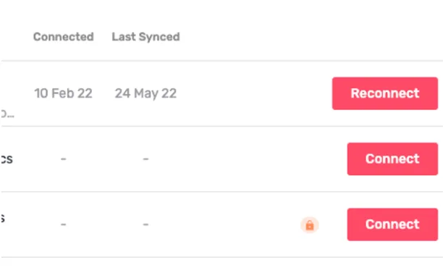Open the integration name ending in "cs"
Screen dimensions: 448x270
(7, 159)
